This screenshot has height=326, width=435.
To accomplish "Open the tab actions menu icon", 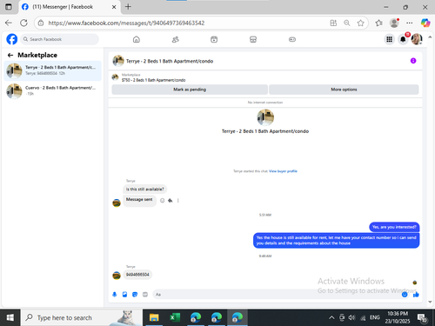I will click(x=9, y=7).
